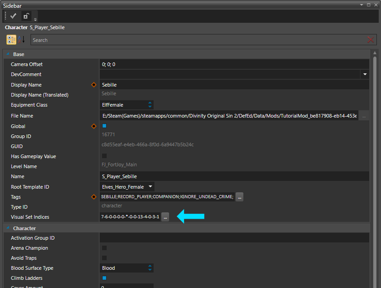Open the Blood Surface Type selector

tap(126, 268)
